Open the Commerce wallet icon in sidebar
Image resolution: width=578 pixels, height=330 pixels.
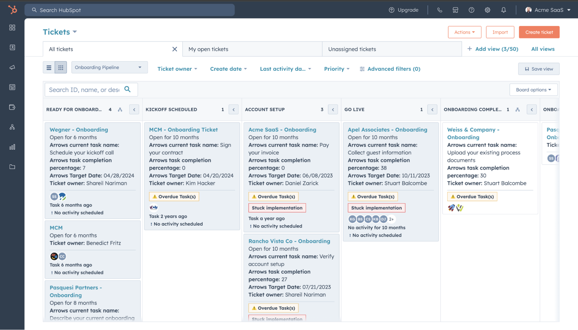tap(12, 107)
